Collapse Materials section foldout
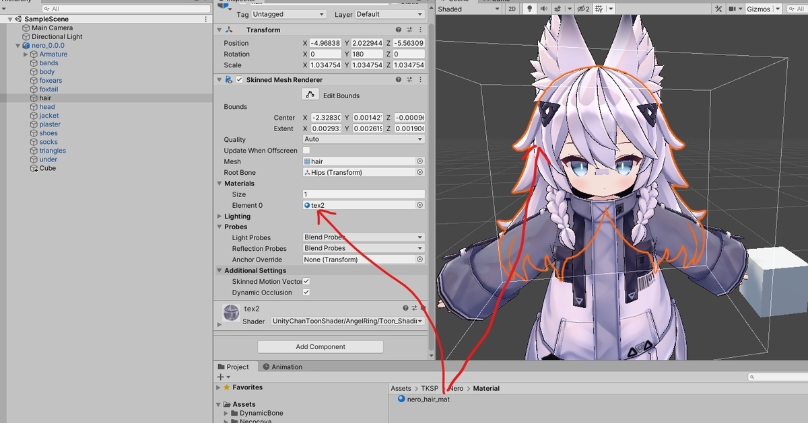 pyautogui.click(x=220, y=184)
